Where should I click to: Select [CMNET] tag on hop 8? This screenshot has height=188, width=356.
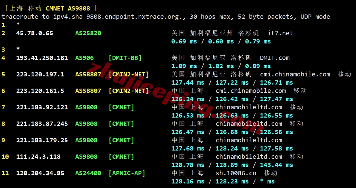pyautogui.click(x=121, y=124)
